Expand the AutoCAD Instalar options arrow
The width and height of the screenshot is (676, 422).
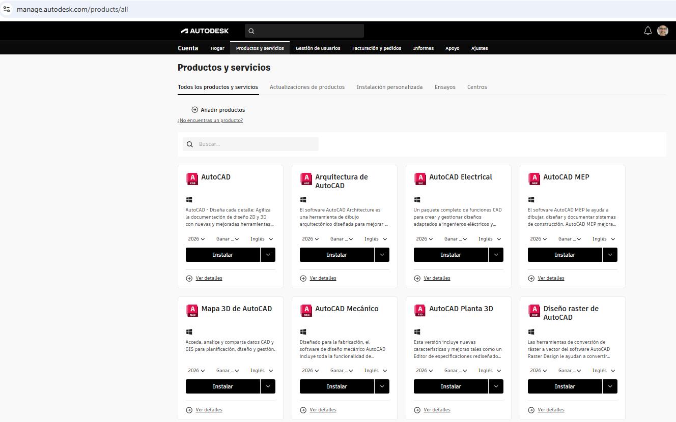tap(268, 255)
